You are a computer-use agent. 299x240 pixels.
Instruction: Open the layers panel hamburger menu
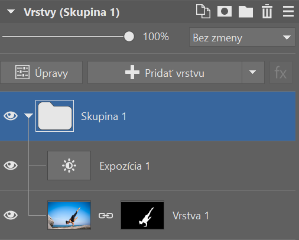pos(288,12)
